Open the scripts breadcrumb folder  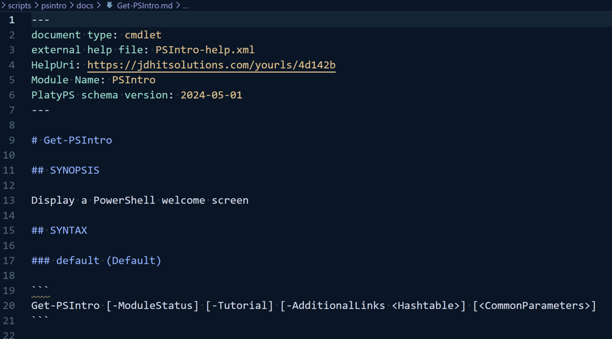[19, 6]
